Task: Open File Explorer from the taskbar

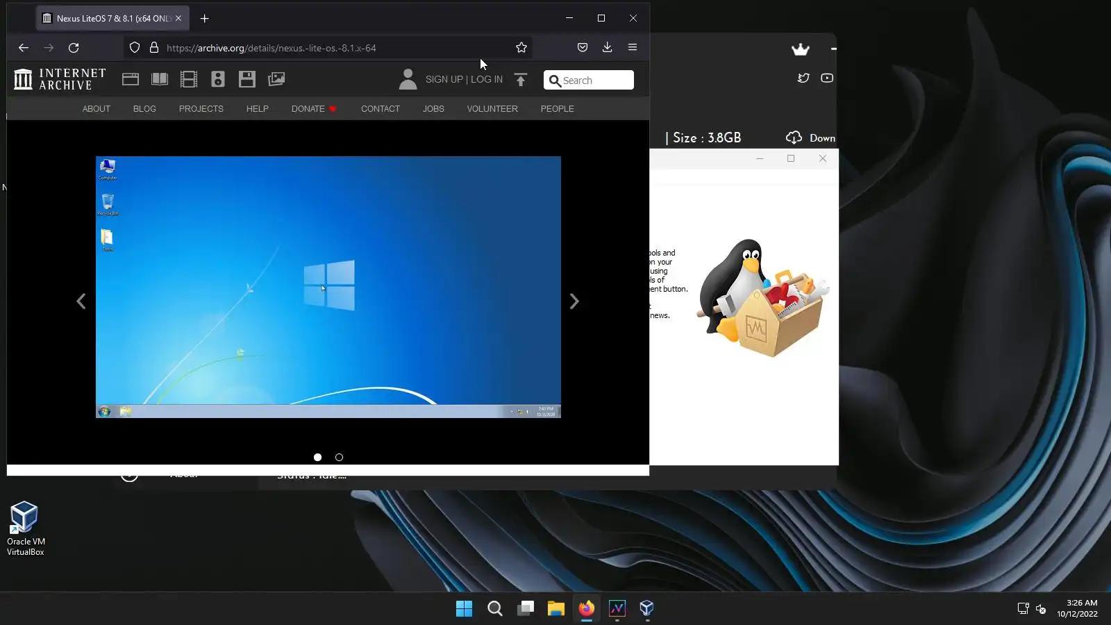Action: (556, 609)
